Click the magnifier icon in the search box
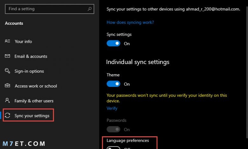248x149 pixels. [x=90, y=9]
